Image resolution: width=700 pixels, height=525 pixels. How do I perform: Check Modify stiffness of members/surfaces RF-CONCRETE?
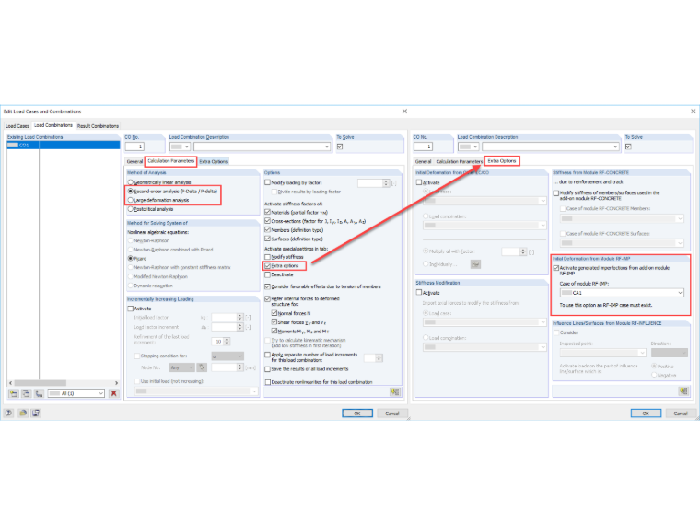[x=555, y=192]
